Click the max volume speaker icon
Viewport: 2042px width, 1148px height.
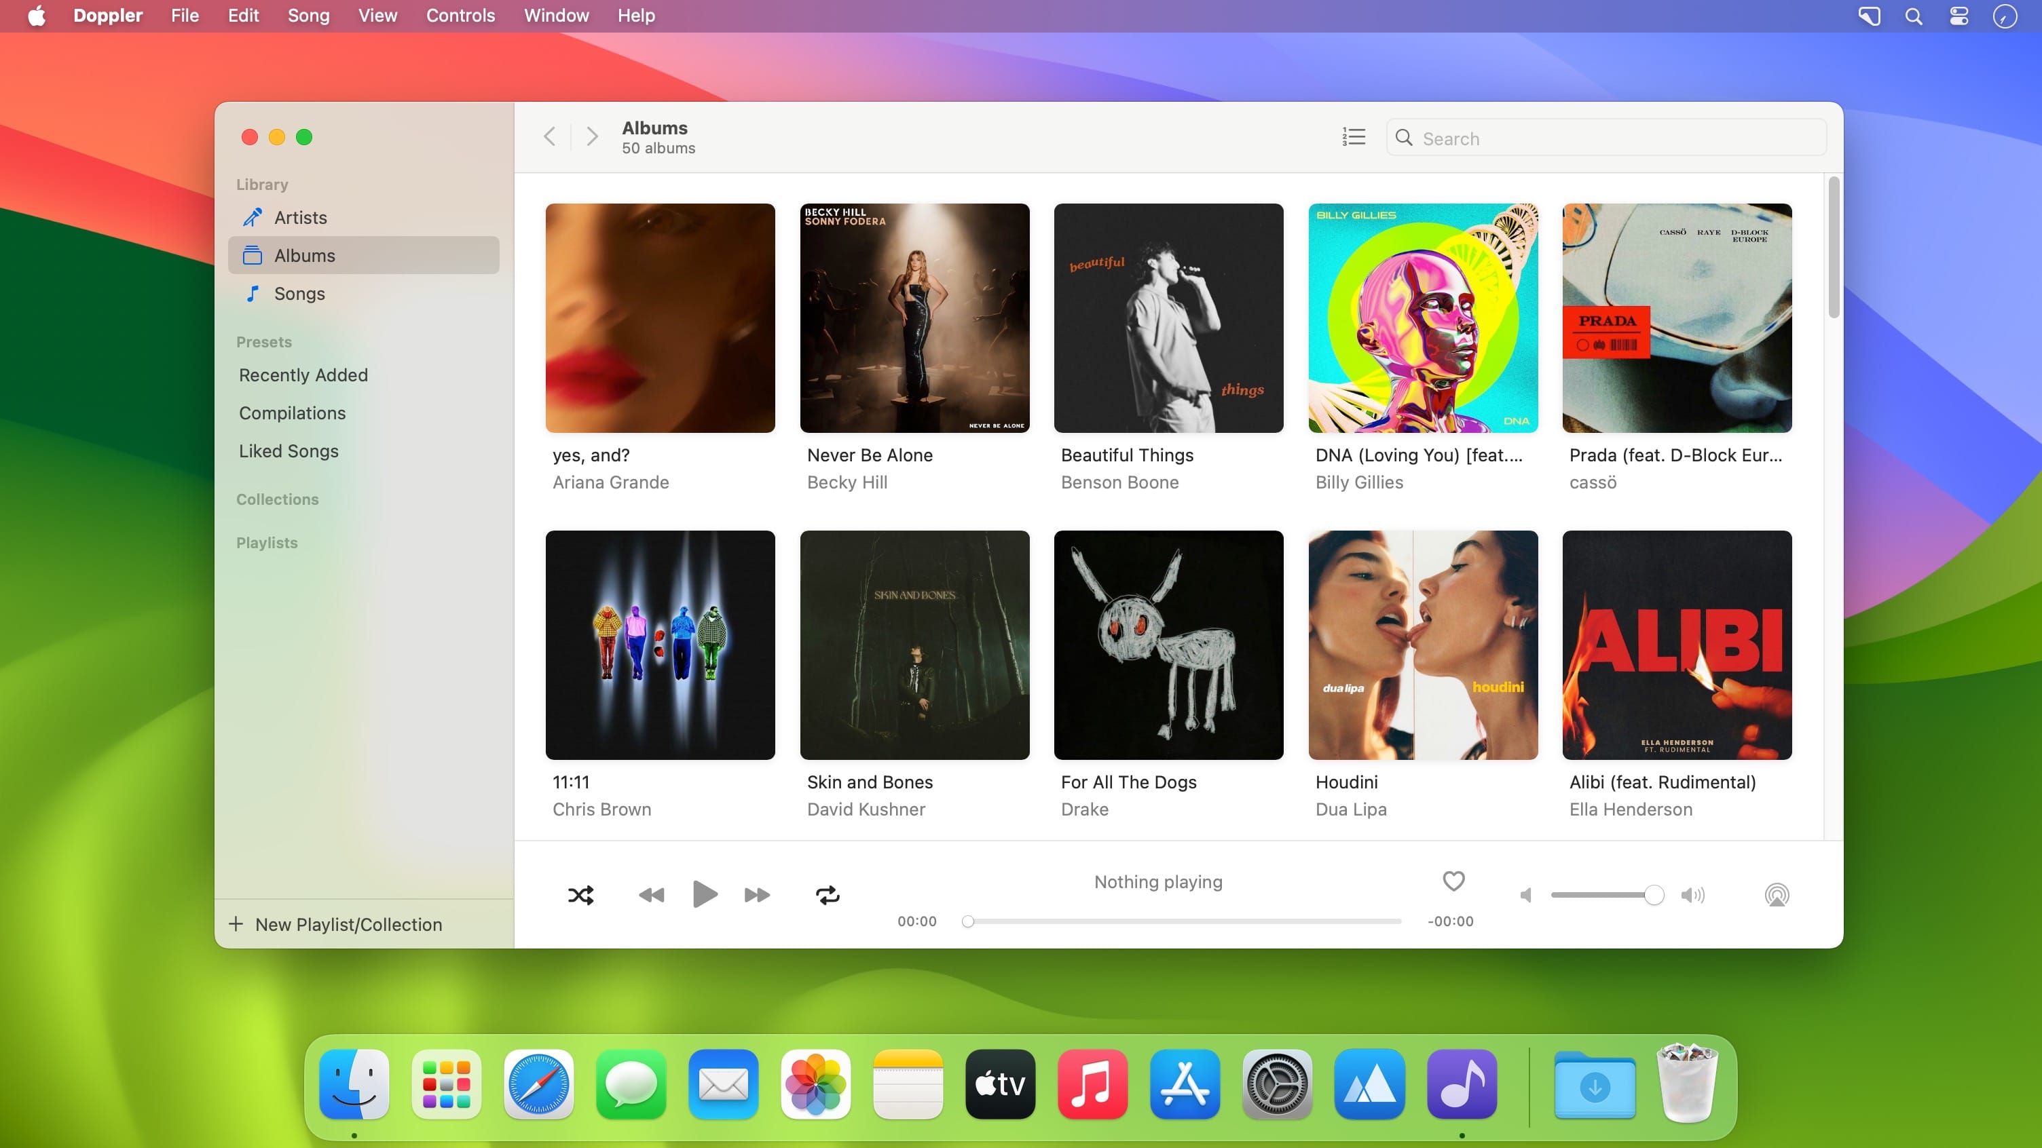1692,896
